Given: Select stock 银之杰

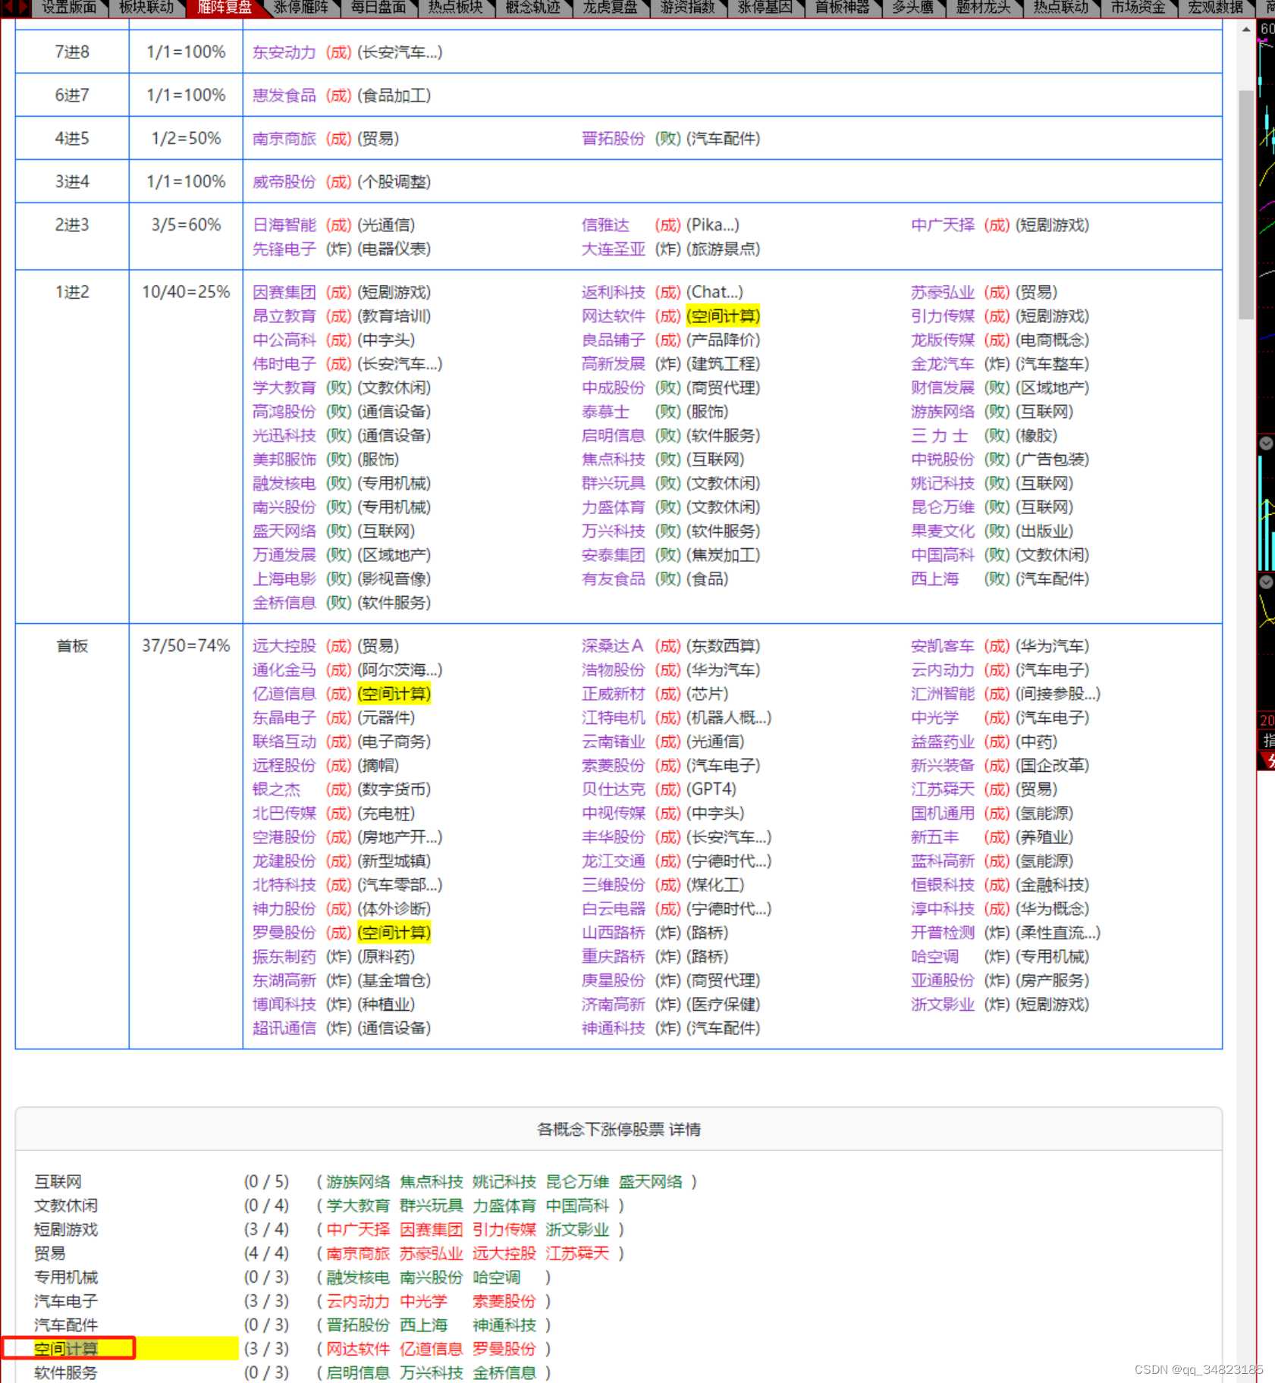Looking at the screenshot, I should 276,790.
